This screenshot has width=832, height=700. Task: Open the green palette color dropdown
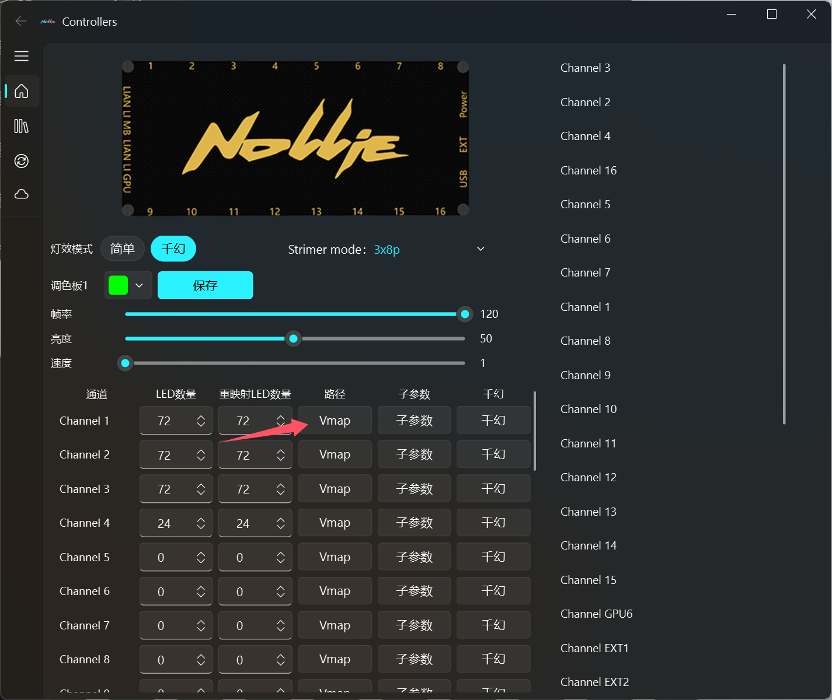tap(128, 285)
